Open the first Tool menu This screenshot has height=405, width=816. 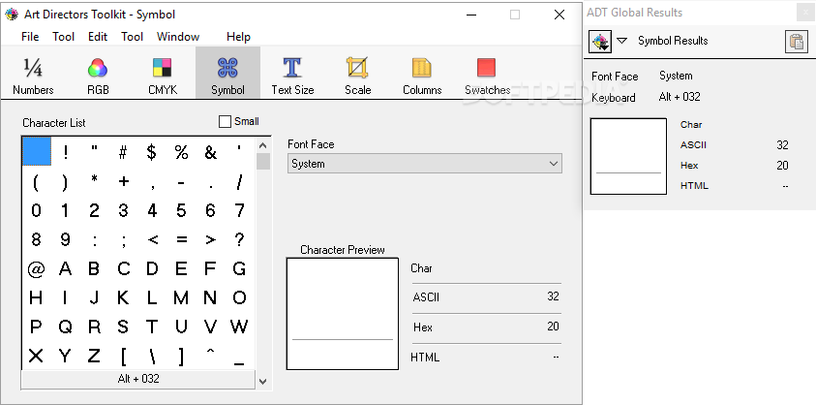click(64, 37)
